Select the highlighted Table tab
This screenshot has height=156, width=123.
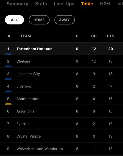[87, 4]
